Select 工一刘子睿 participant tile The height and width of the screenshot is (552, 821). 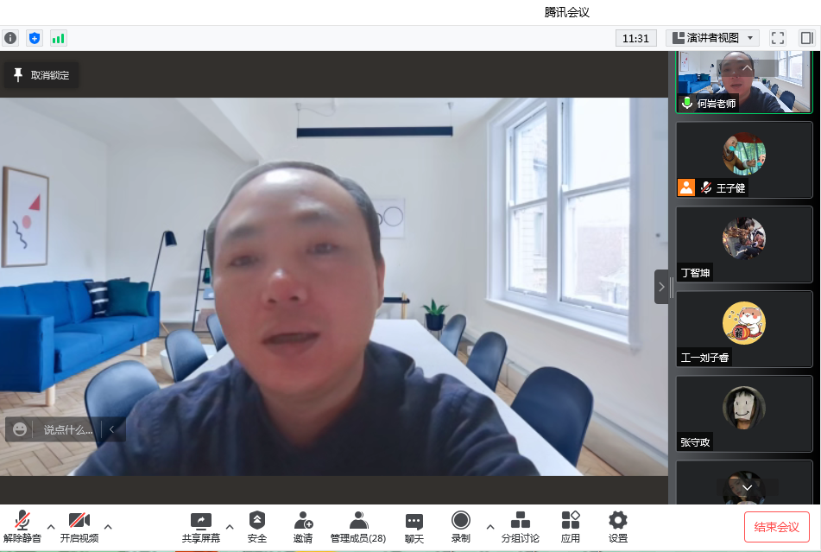[744, 329]
